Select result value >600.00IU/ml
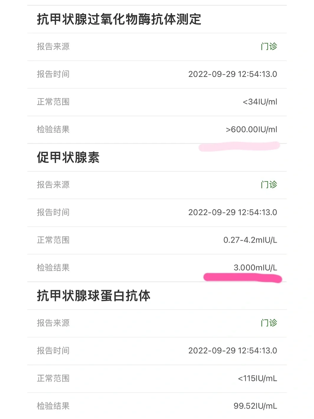This screenshot has width=314, height=419. point(251,129)
